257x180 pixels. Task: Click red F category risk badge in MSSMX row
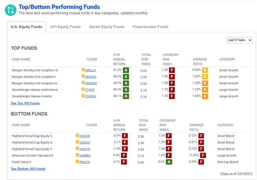point(172,83)
